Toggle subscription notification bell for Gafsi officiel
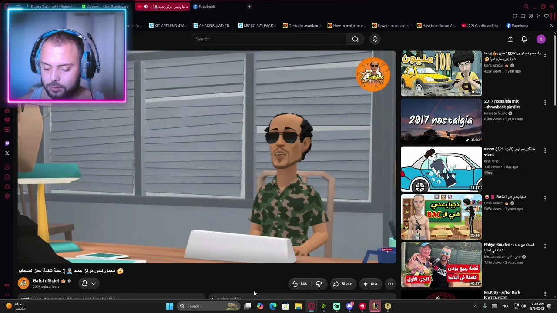557x313 pixels. point(88,283)
